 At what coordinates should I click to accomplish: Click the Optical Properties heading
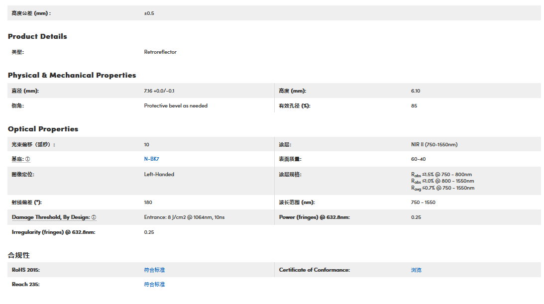pyautogui.click(x=43, y=129)
